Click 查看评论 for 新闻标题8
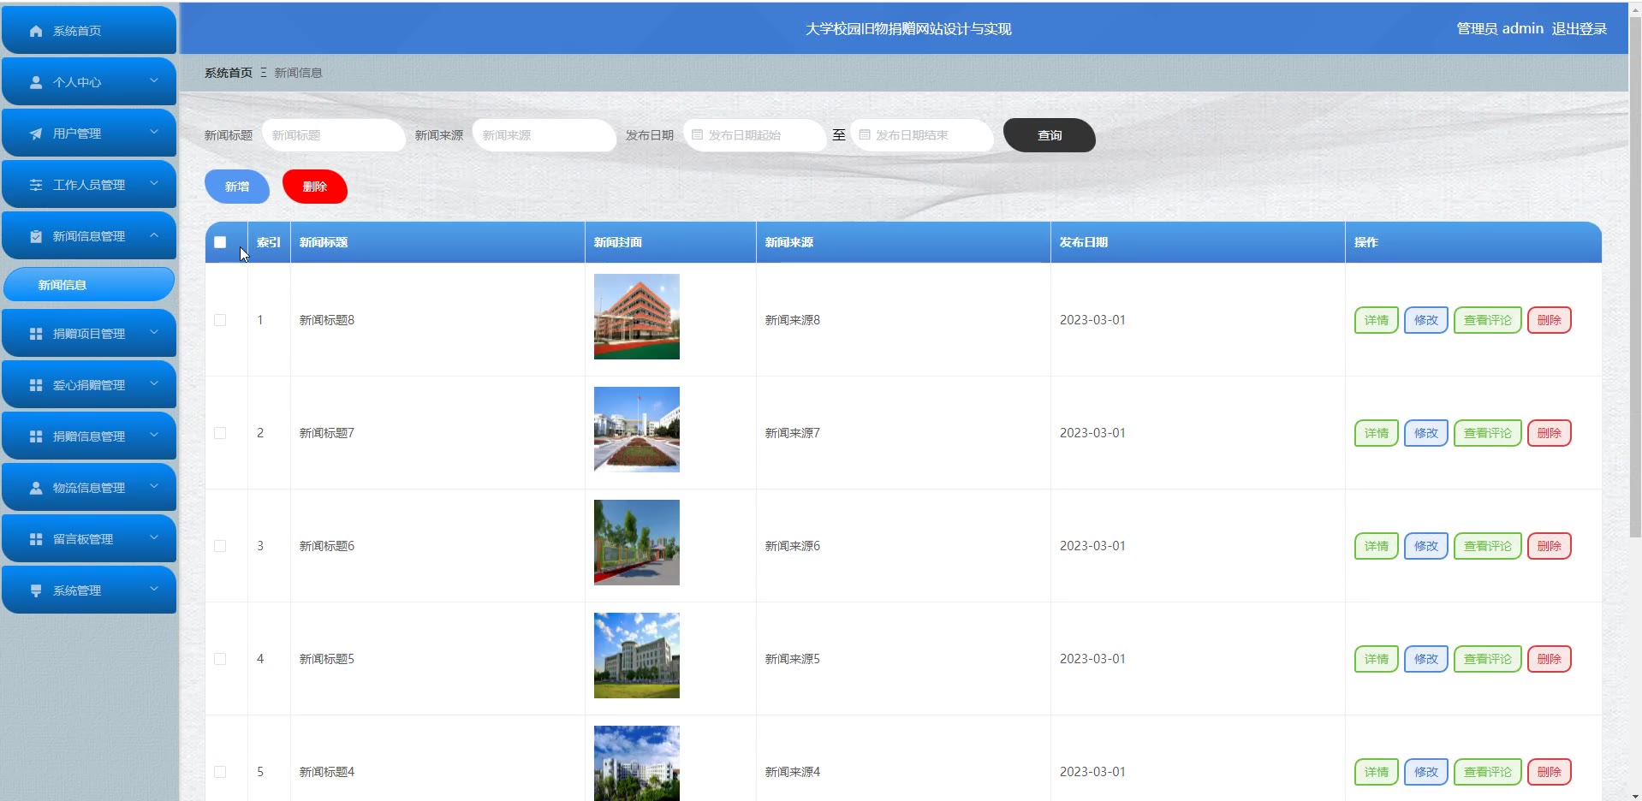 point(1488,320)
